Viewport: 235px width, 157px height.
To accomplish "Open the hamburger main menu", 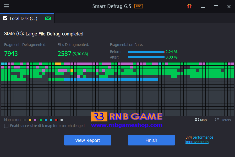I will pyautogui.click(x=6, y=6).
